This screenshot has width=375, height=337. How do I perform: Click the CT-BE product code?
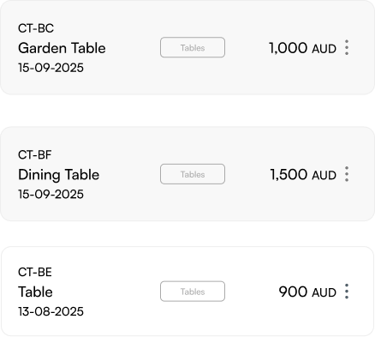(x=35, y=272)
